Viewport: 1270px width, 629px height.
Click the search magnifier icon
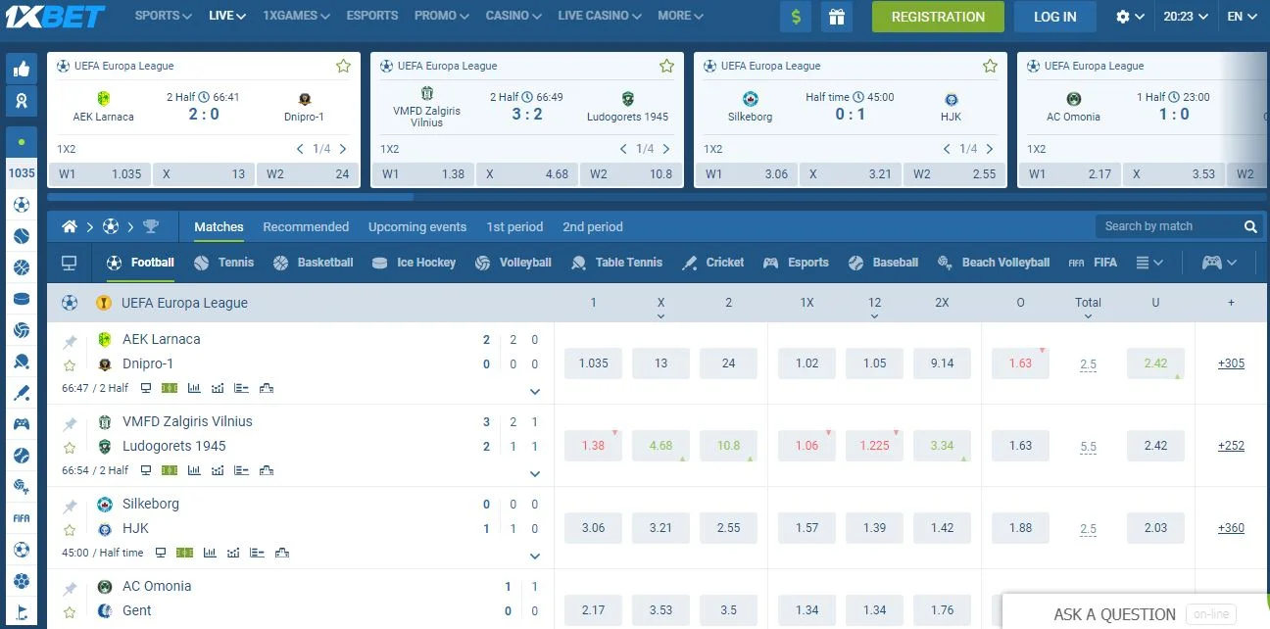click(1250, 226)
